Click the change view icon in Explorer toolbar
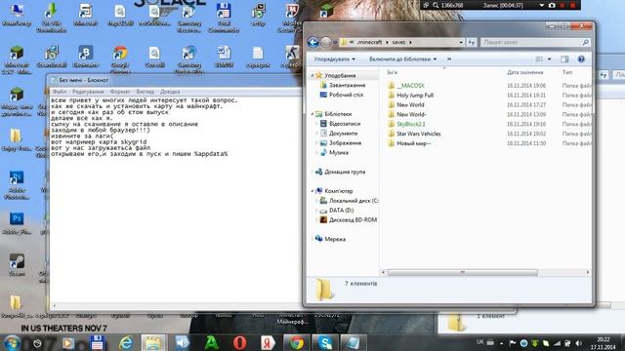 [539, 58]
